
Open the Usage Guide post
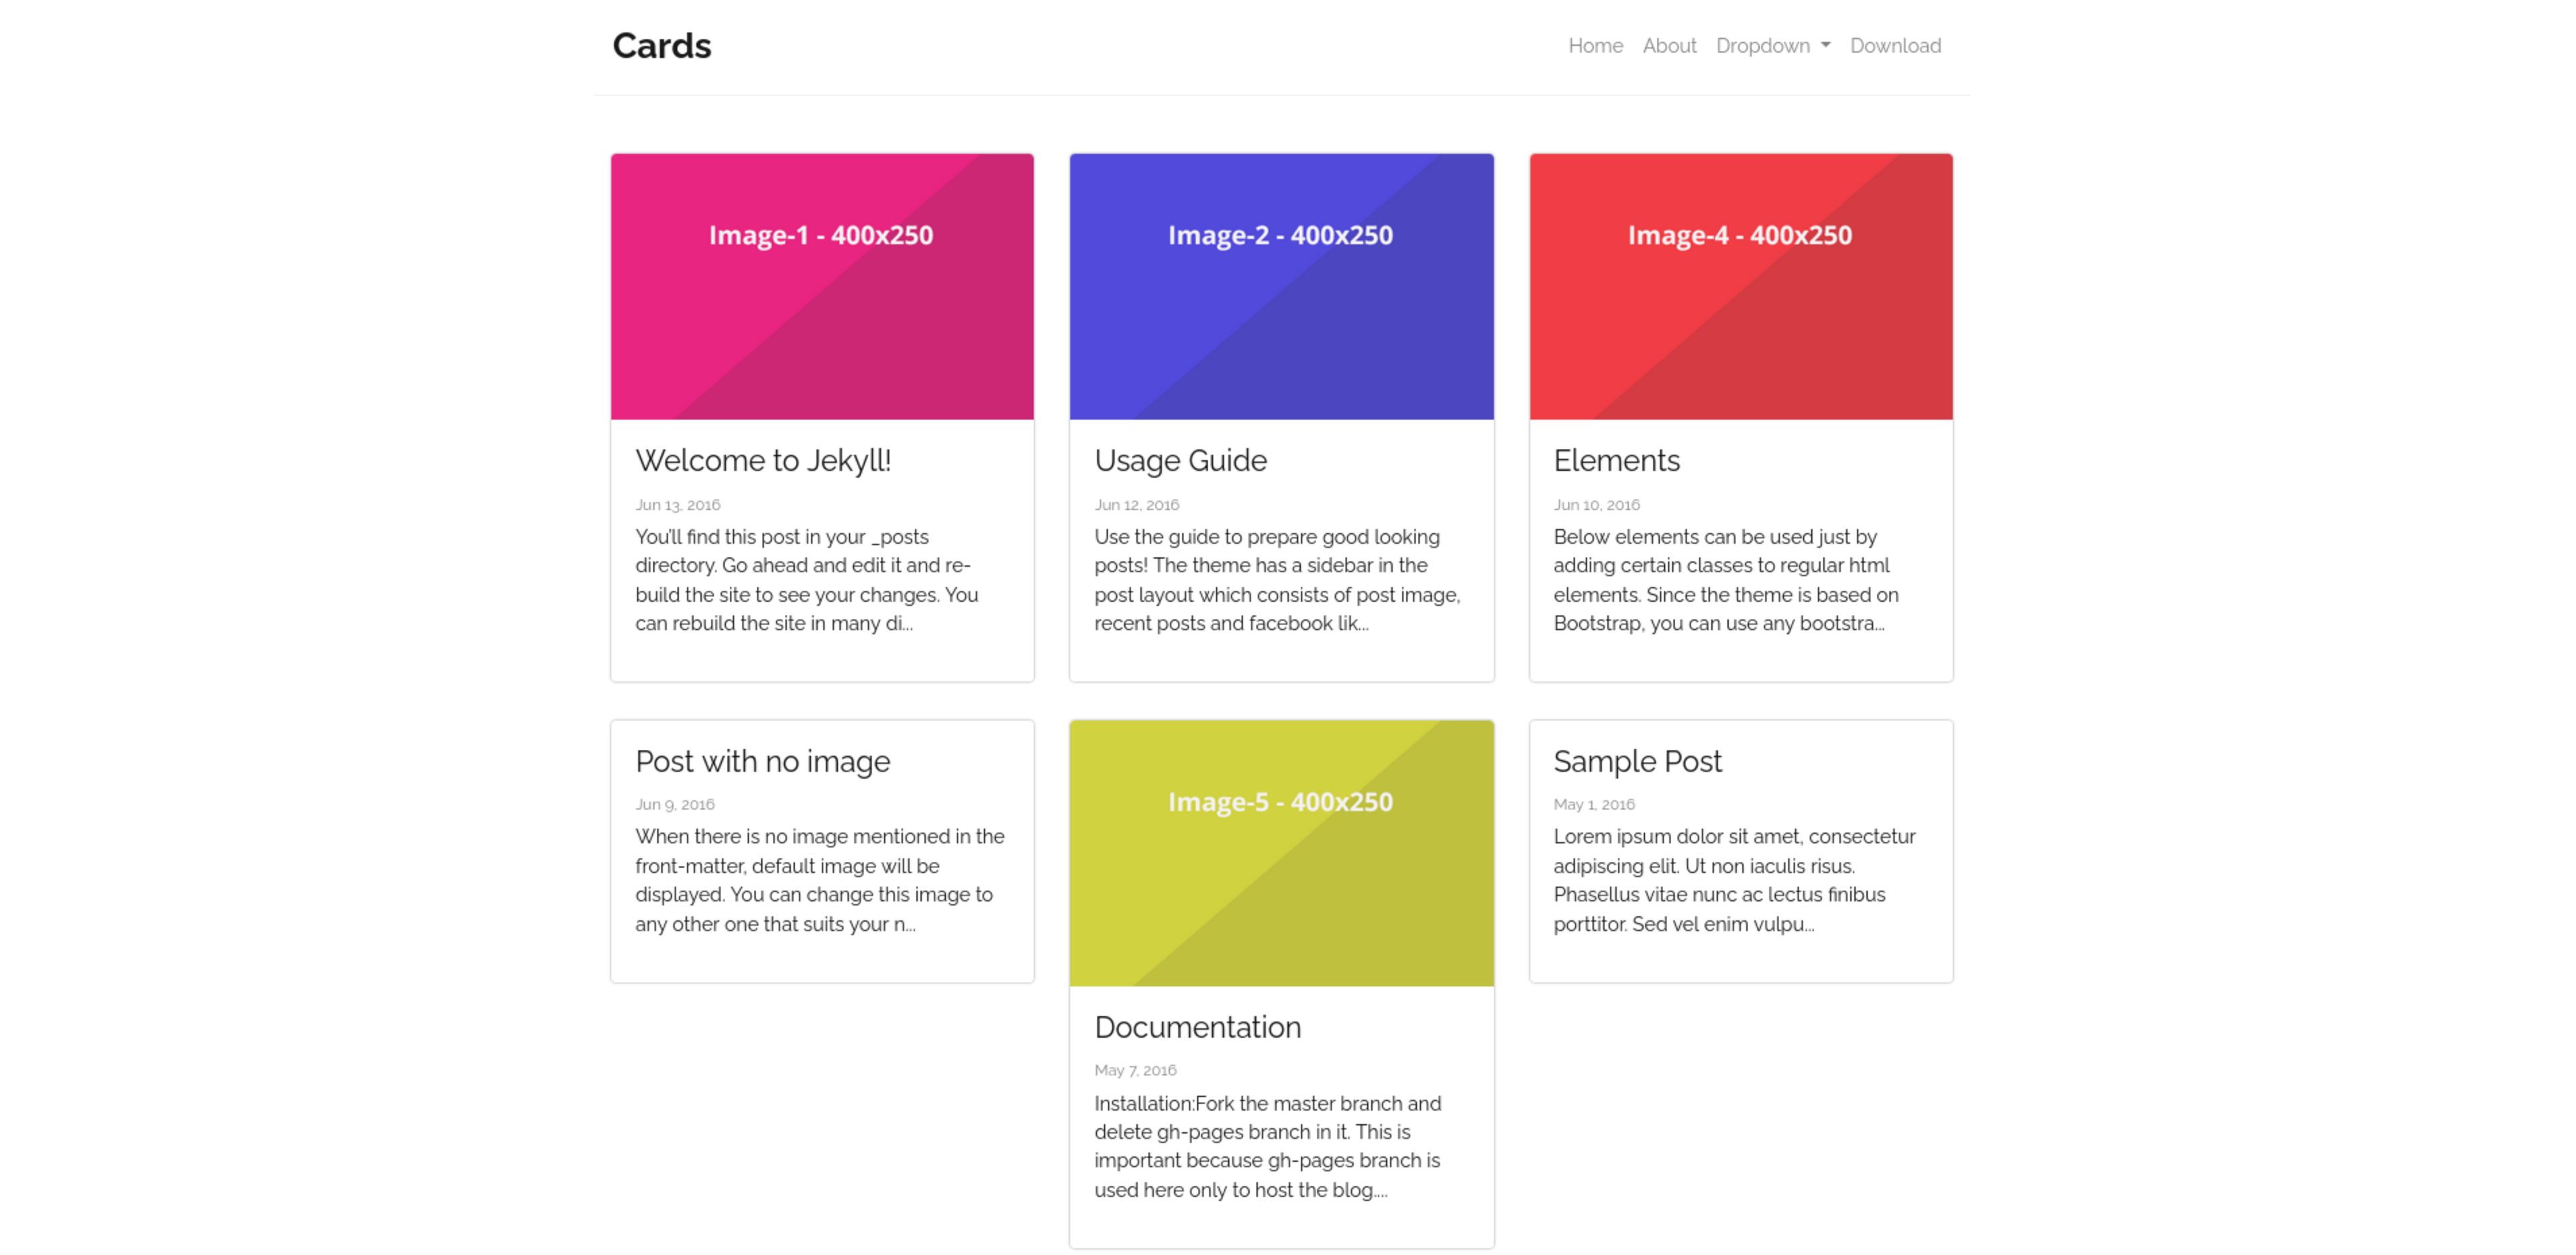[x=1180, y=460]
